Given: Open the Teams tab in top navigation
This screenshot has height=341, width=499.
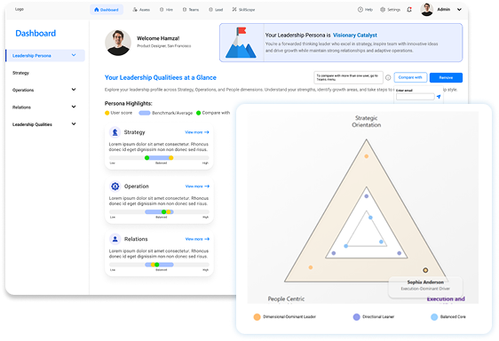Looking at the screenshot, I should tap(191, 10).
